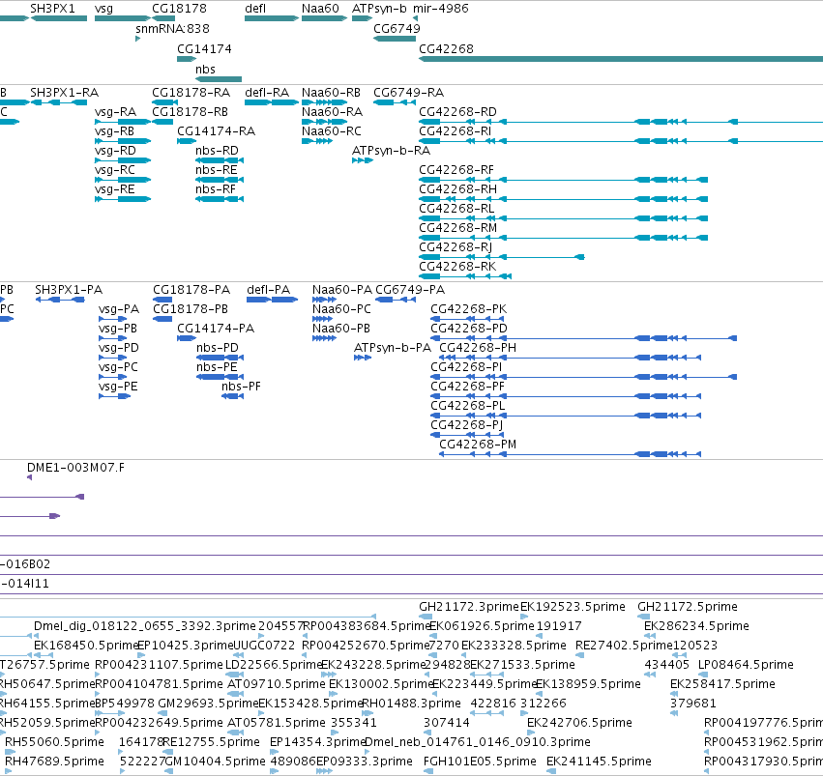Click transcript defl-RA

pyautogui.click(x=267, y=93)
